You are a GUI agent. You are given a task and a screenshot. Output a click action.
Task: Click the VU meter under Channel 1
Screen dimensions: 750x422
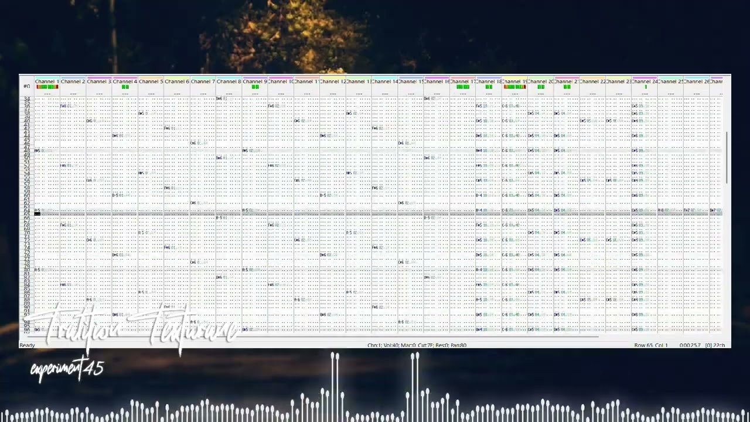point(47,87)
